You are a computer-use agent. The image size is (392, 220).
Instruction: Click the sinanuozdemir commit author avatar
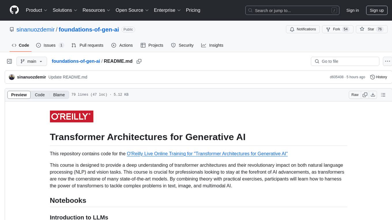click(12, 77)
